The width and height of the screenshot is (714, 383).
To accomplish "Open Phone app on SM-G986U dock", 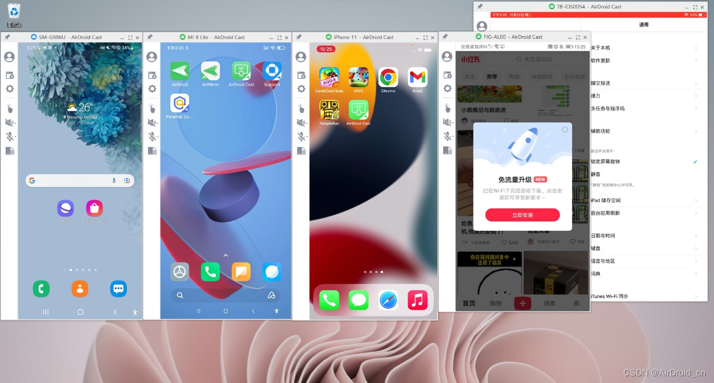I will (x=41, y=289).
